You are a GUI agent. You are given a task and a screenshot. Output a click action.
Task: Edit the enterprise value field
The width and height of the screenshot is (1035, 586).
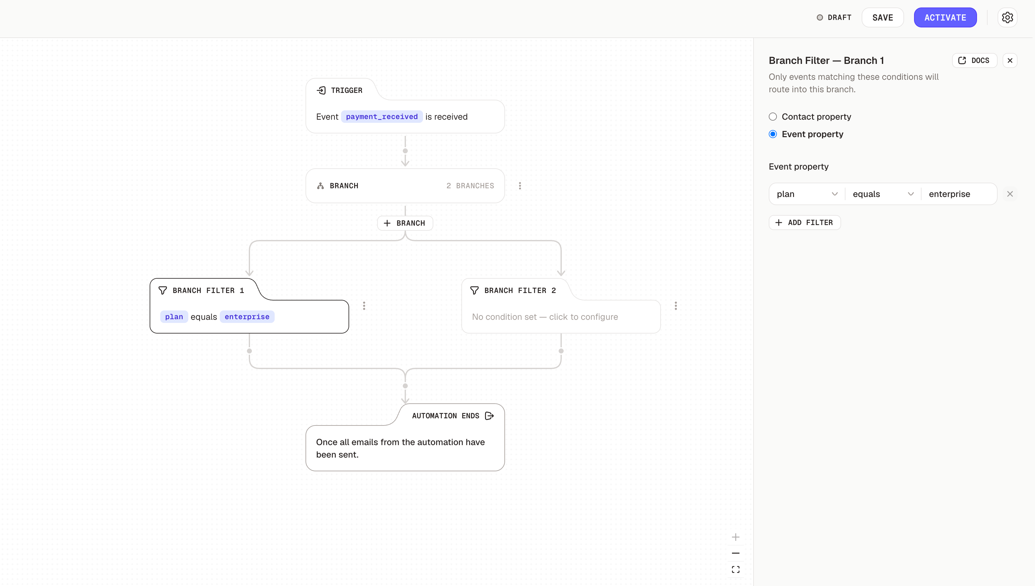(959, 194)
